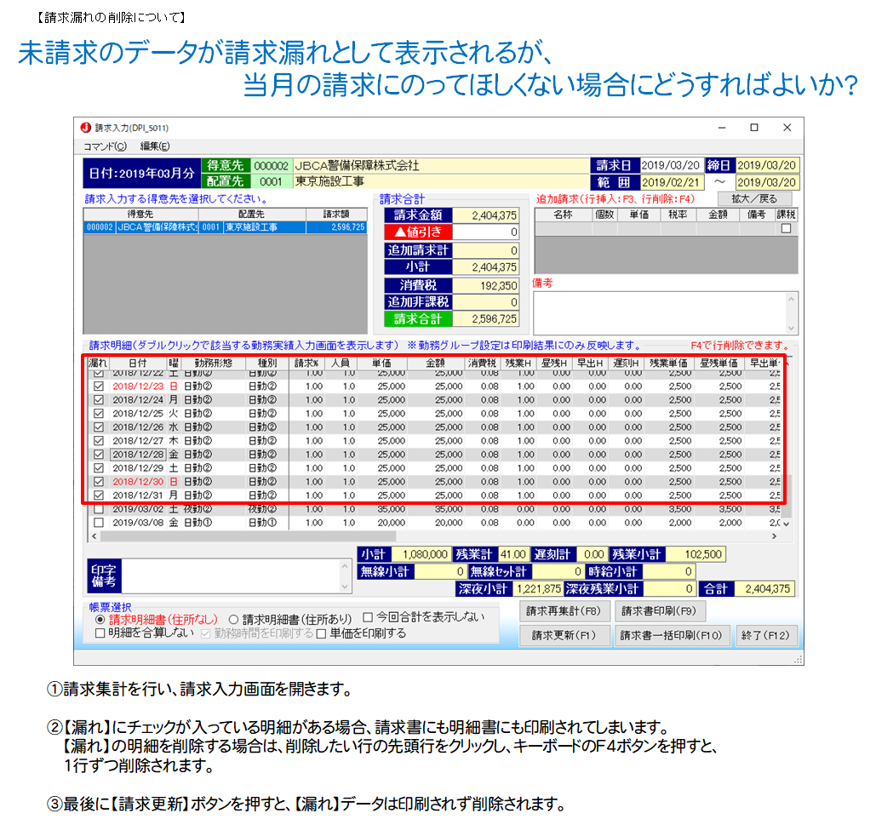Tick the 課税 checkbox in 追加請求 grid
876x819 pixels.
point(786,228)
